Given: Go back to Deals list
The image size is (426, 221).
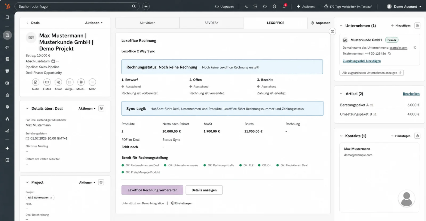Looking at the screenshot, I should click(x=33, y=23).
